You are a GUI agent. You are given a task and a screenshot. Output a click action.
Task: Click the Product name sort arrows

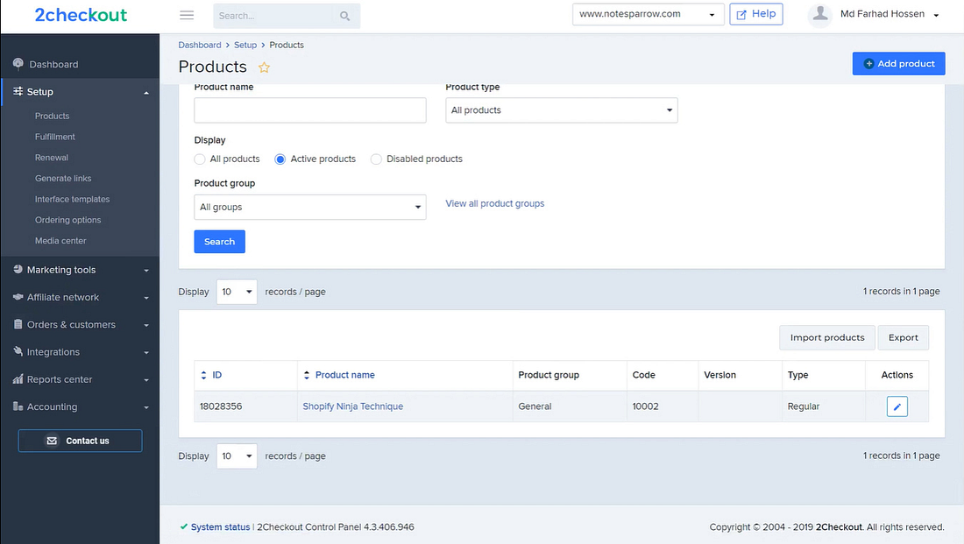[307, 375]
